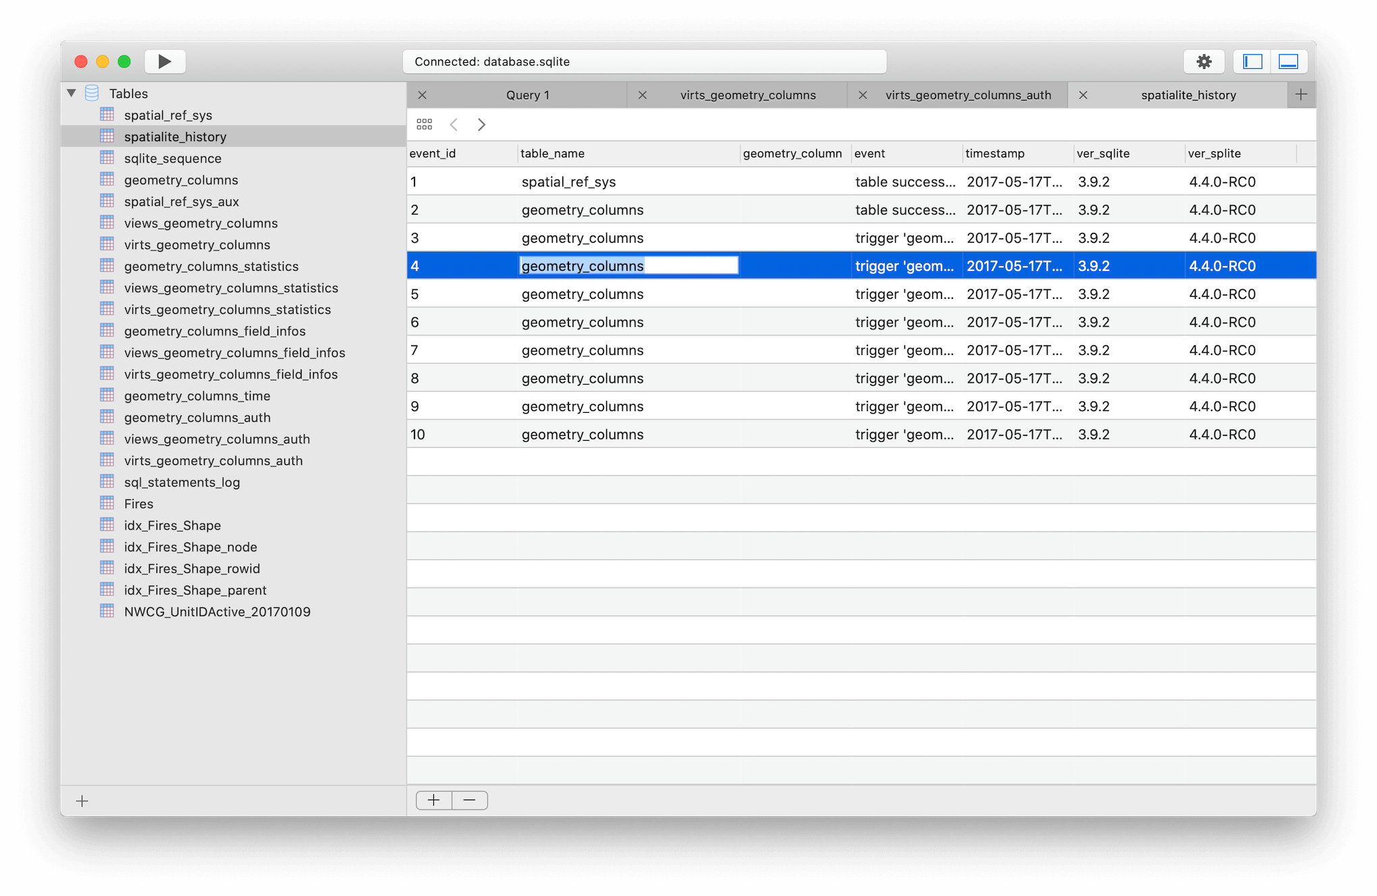The height and width of the screenshot is (896, 1377).
Task: Add new item at sidebar bottom
Action: [82, 801]
